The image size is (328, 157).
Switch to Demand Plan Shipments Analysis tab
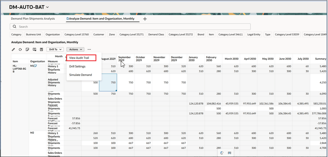click(x=33, y=19)
